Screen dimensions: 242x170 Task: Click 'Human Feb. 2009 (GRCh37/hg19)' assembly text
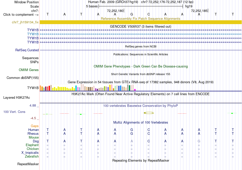tap(113, 2)
